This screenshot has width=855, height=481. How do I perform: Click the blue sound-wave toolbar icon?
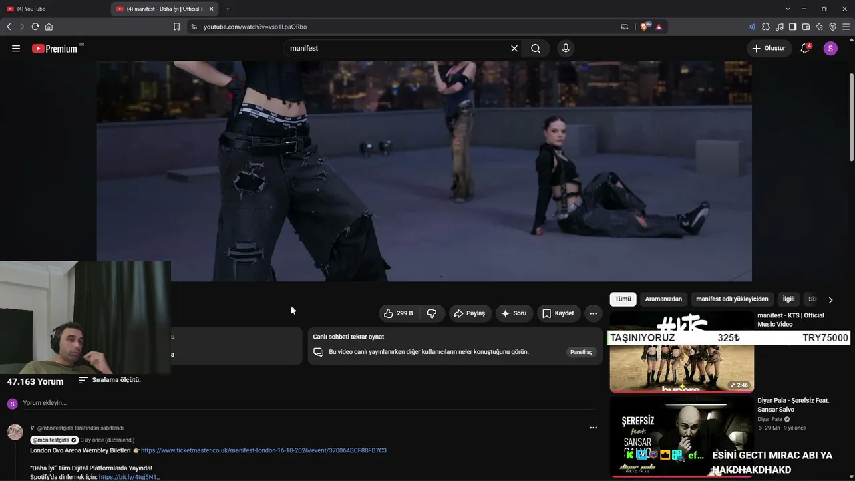752,27
